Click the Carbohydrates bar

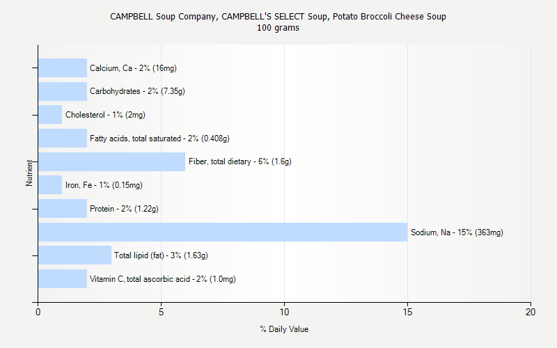pyautogui.click(x=63, y=91)
